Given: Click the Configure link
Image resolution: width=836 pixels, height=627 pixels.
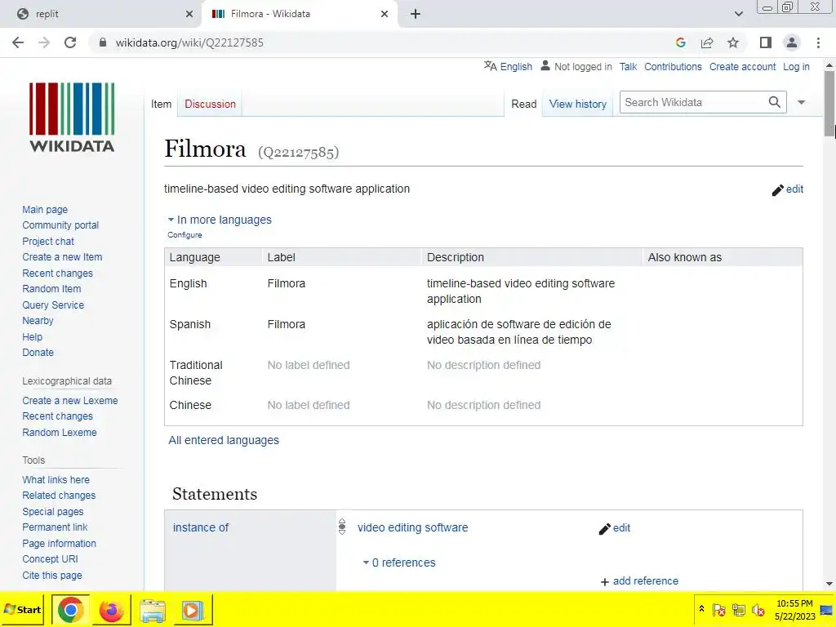Looking at the screenshot, I should [185, 234].
